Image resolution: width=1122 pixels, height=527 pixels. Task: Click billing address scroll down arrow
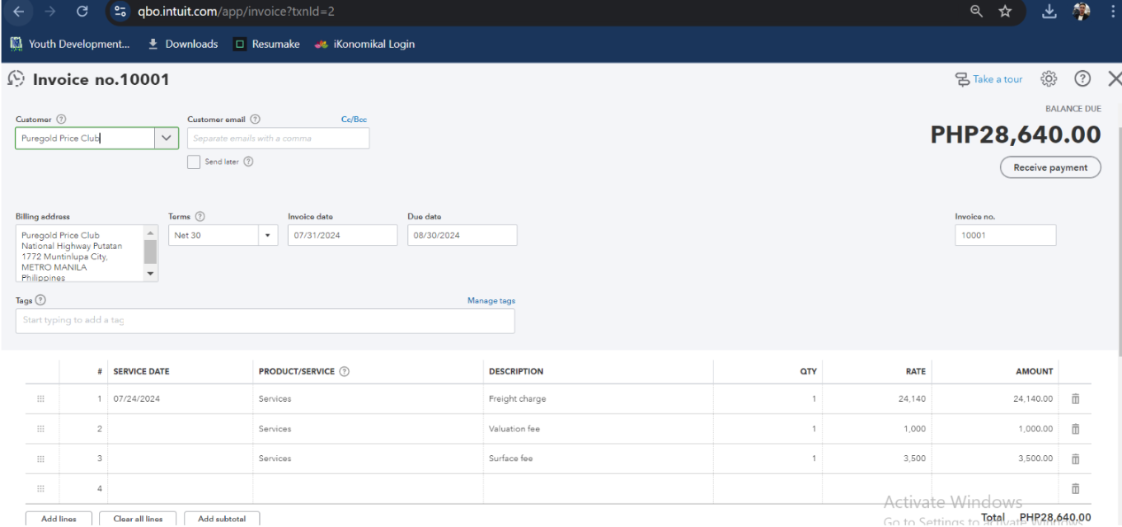pyautogui.click(x=150, y=273)
